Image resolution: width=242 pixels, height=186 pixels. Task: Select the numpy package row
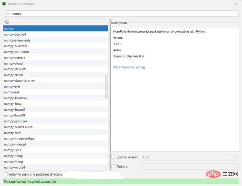pyautogui.click(x=56, y=29)
